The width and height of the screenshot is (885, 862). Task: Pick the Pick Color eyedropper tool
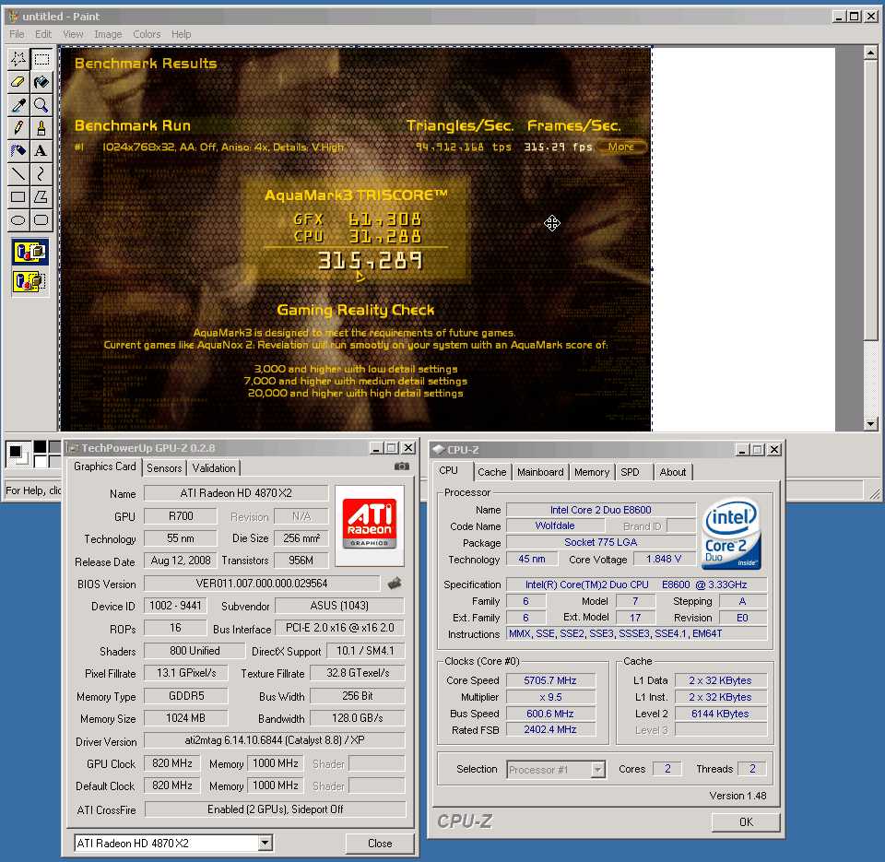click(x=18, y=105)
